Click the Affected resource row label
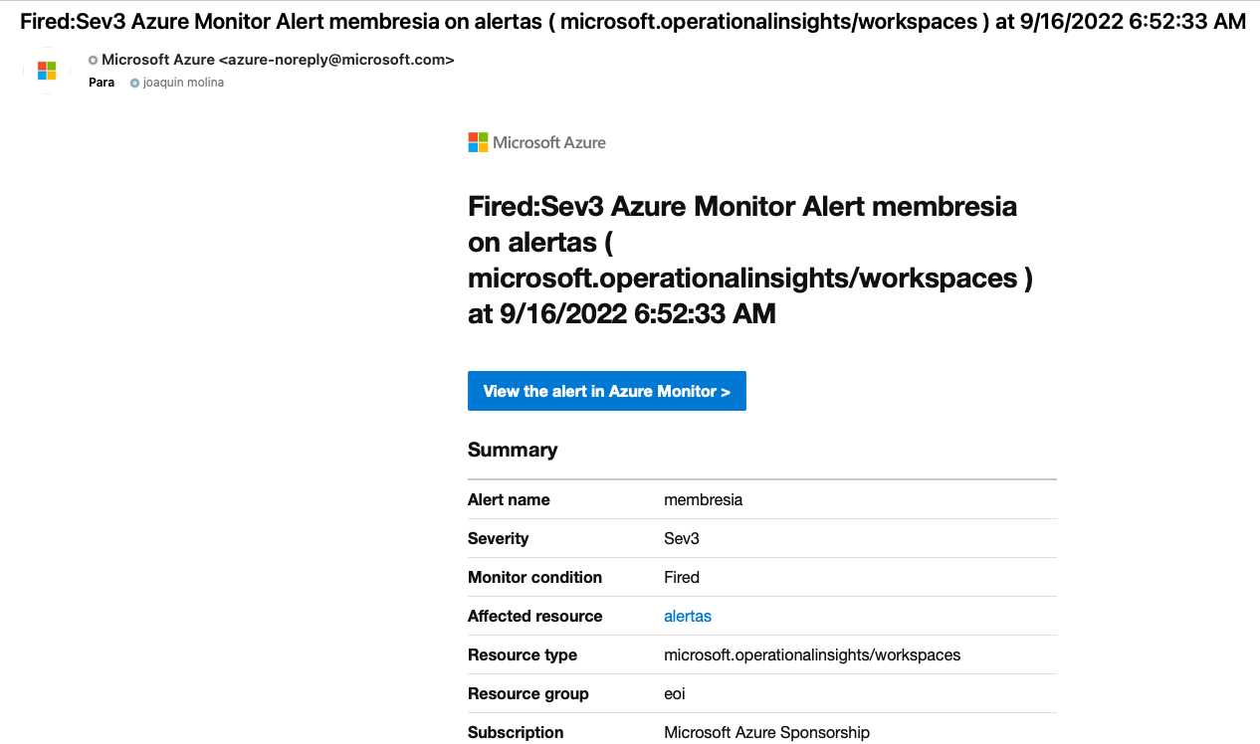The height and width of the screenshot is (744, 1260). (x=534, y=616)
